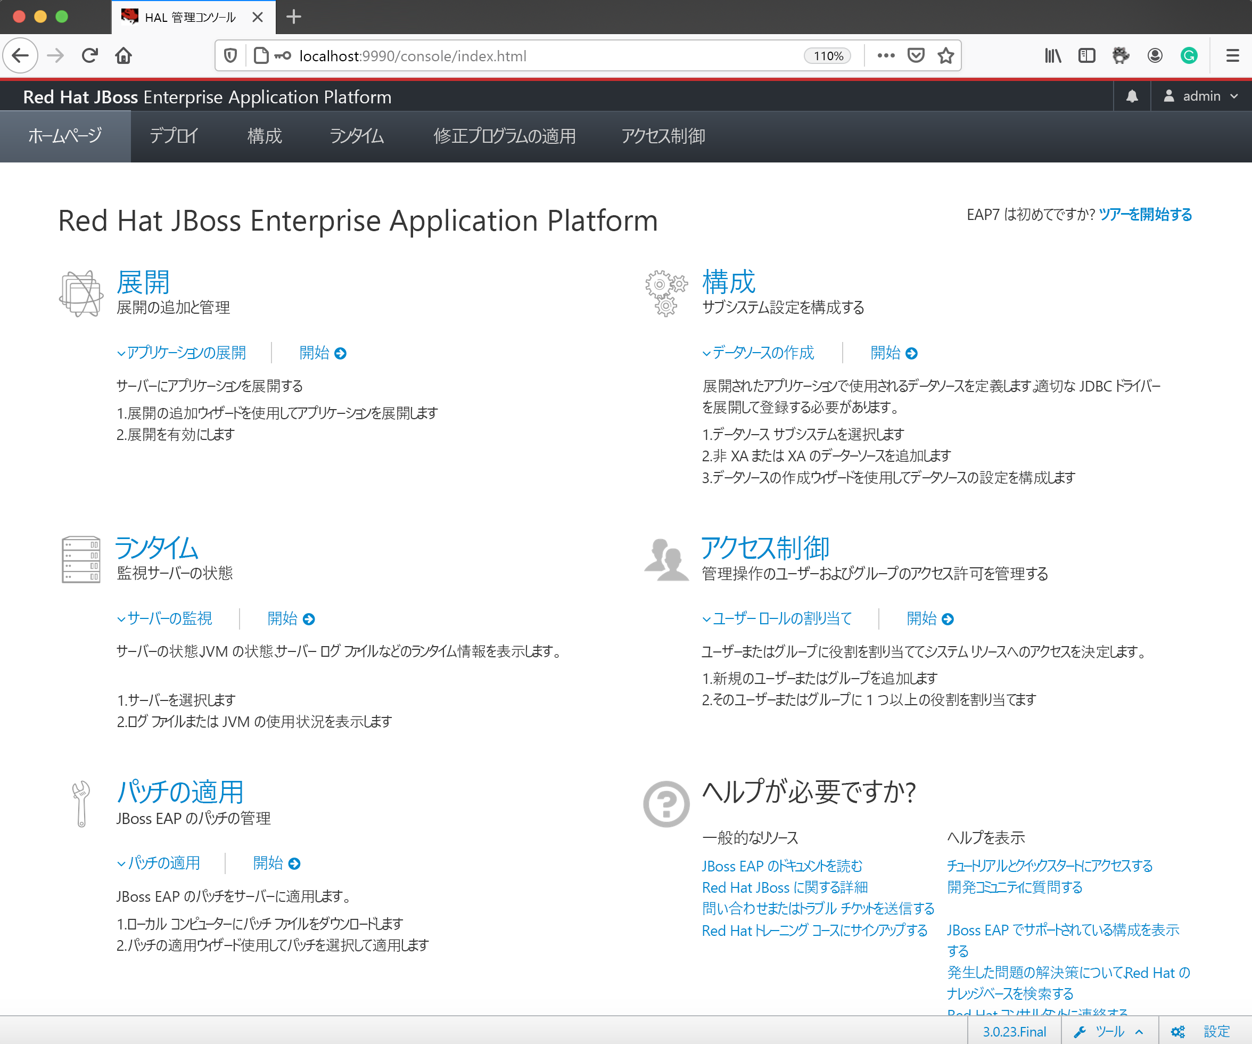Screen dimensions: 1252x1044
Task: Click the アクセス制御 users icon
Action: pos(666,559)
